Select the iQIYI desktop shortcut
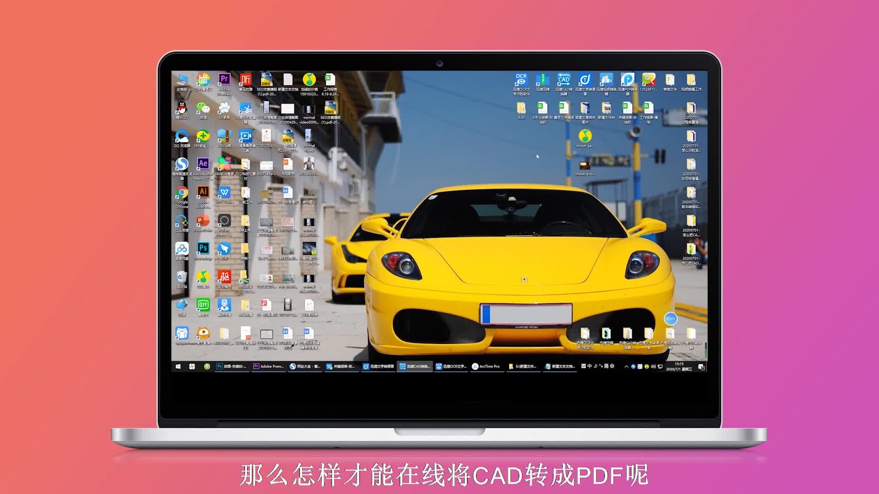The image size is (879, 494). coord(203,306)
